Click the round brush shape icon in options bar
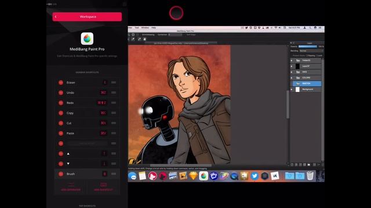Image resolution: width=371 pixels, height=208 pixels. click(133, 35)
